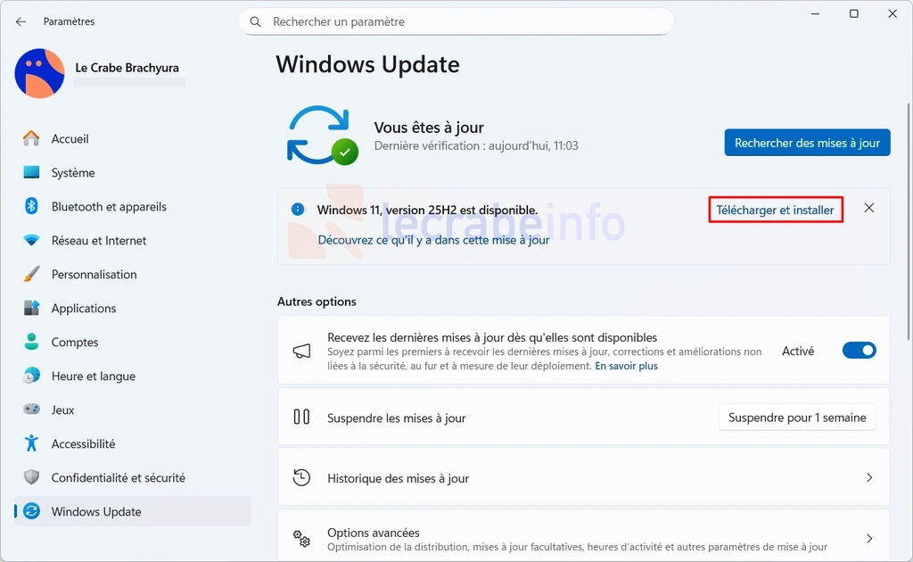Viewport: 913px width, 562px height.
Task: Click the Autres options heading
Action: pyautogui.click(x=317, y=302)
